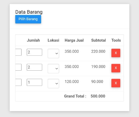The height and width of the screenshot is (117, 139).
Task: Click Jumlah field showing 1
Action: coord(34,82)
